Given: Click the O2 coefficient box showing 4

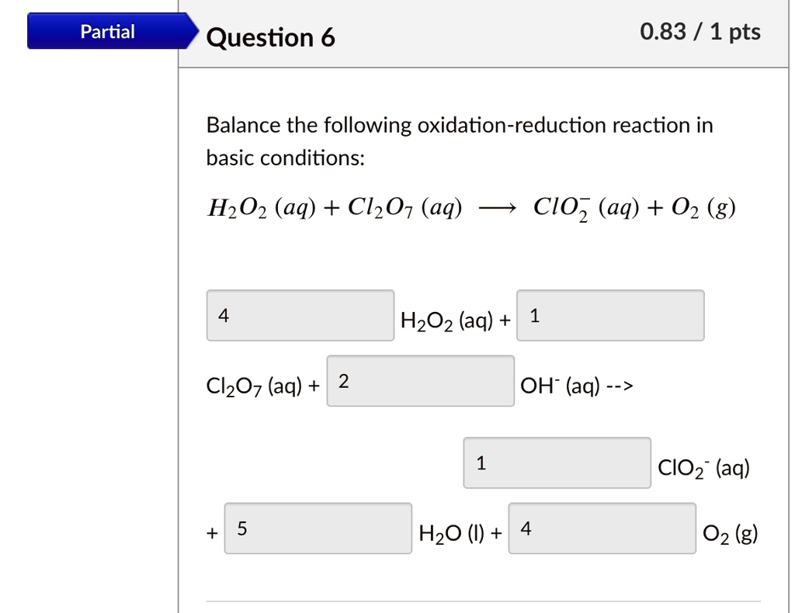Looking at the screenshot, I should point(602,528).
